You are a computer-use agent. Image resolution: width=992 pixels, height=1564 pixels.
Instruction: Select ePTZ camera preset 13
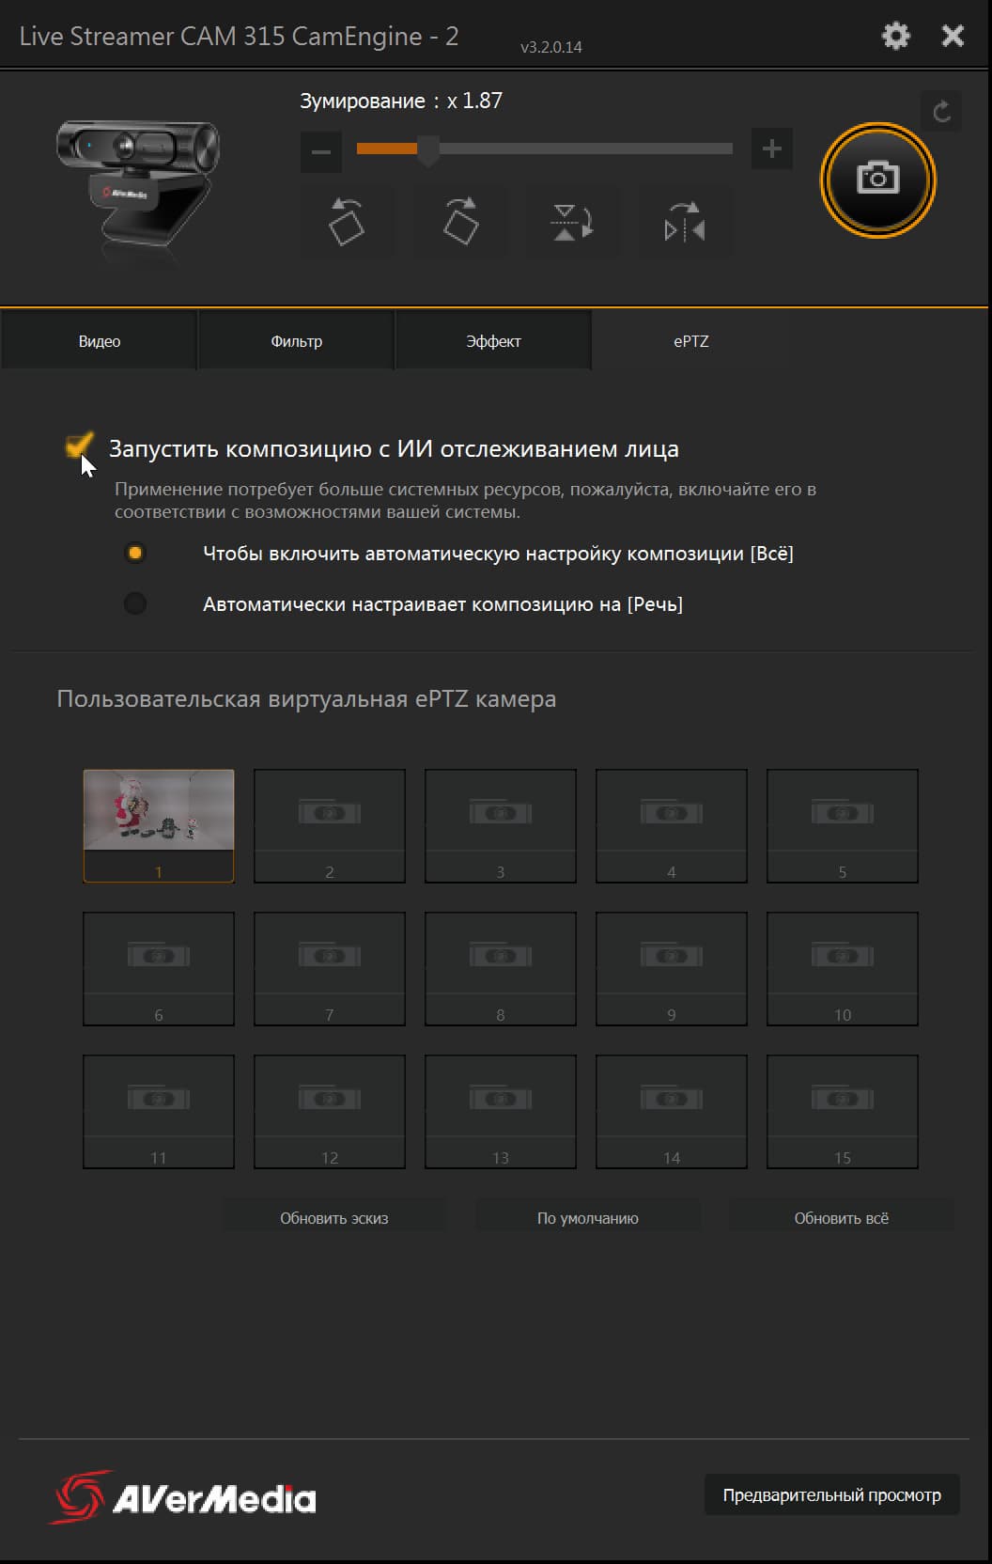pos(501,1111)
